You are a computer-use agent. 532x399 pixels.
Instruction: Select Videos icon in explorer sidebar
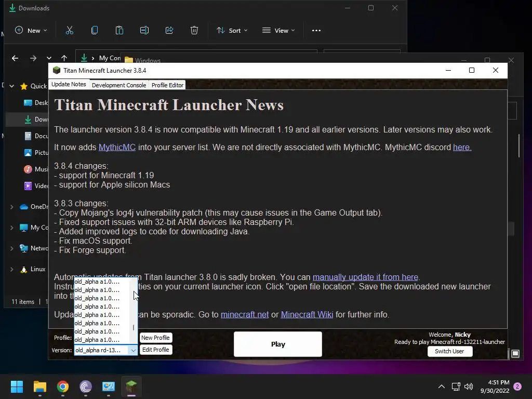(28, 186)
